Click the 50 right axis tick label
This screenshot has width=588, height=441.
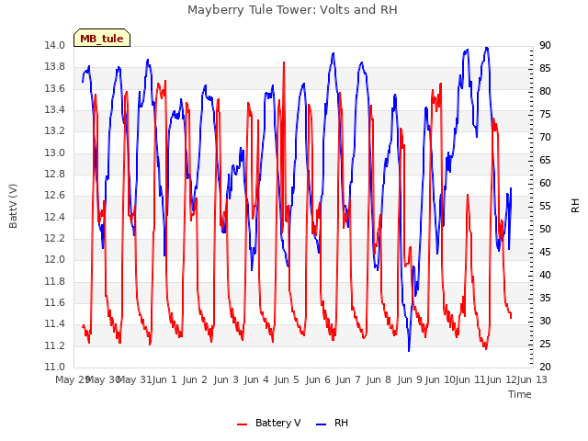(545, 229)
